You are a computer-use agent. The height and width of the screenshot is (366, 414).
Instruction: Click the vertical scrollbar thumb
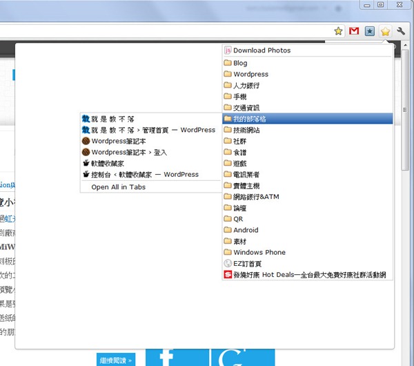(x=405, y=110)
